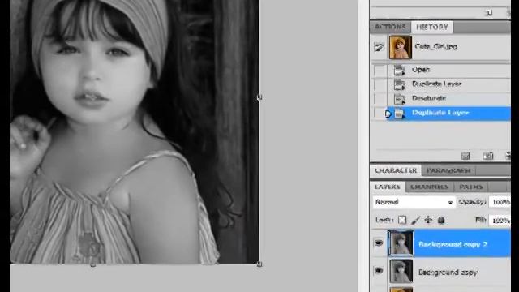
Task: Switch to the Paths tab
Action: (x=470, y=187)
